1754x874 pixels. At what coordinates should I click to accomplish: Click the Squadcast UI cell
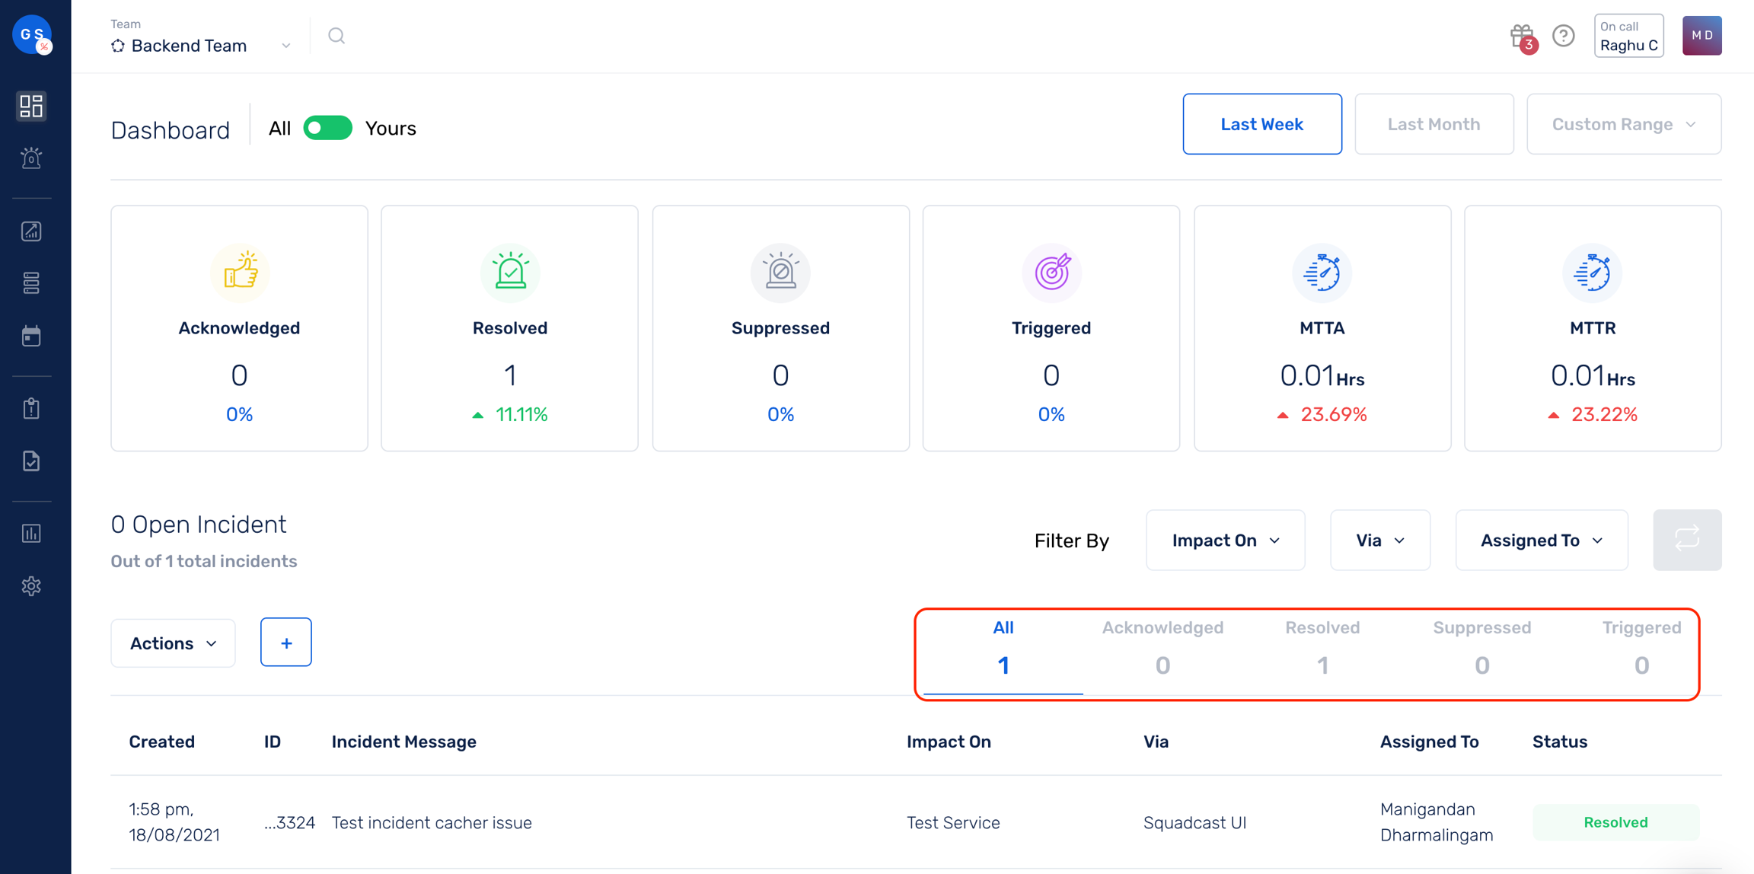[1194, 822]
